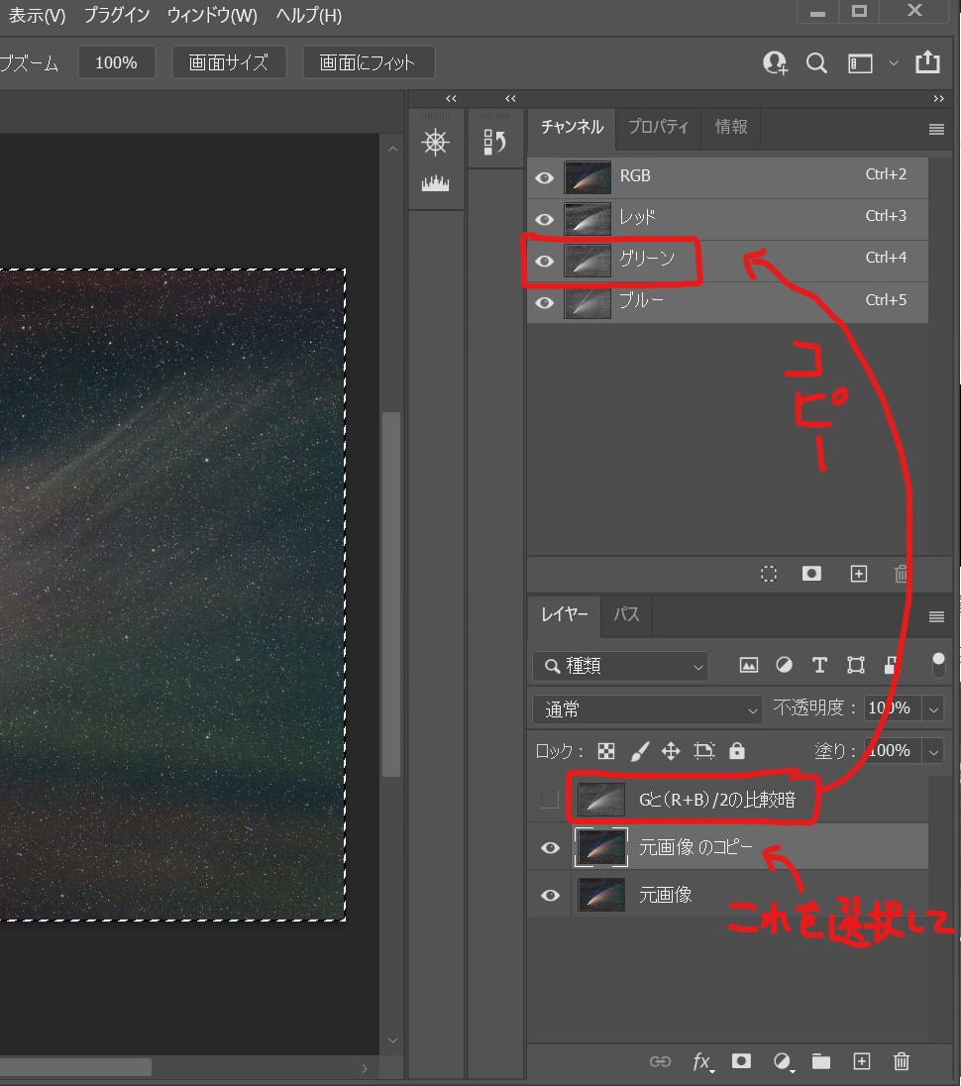Filter layers by pixel image icon
The height and width of the screenshot is (1086, 961).
748,666
